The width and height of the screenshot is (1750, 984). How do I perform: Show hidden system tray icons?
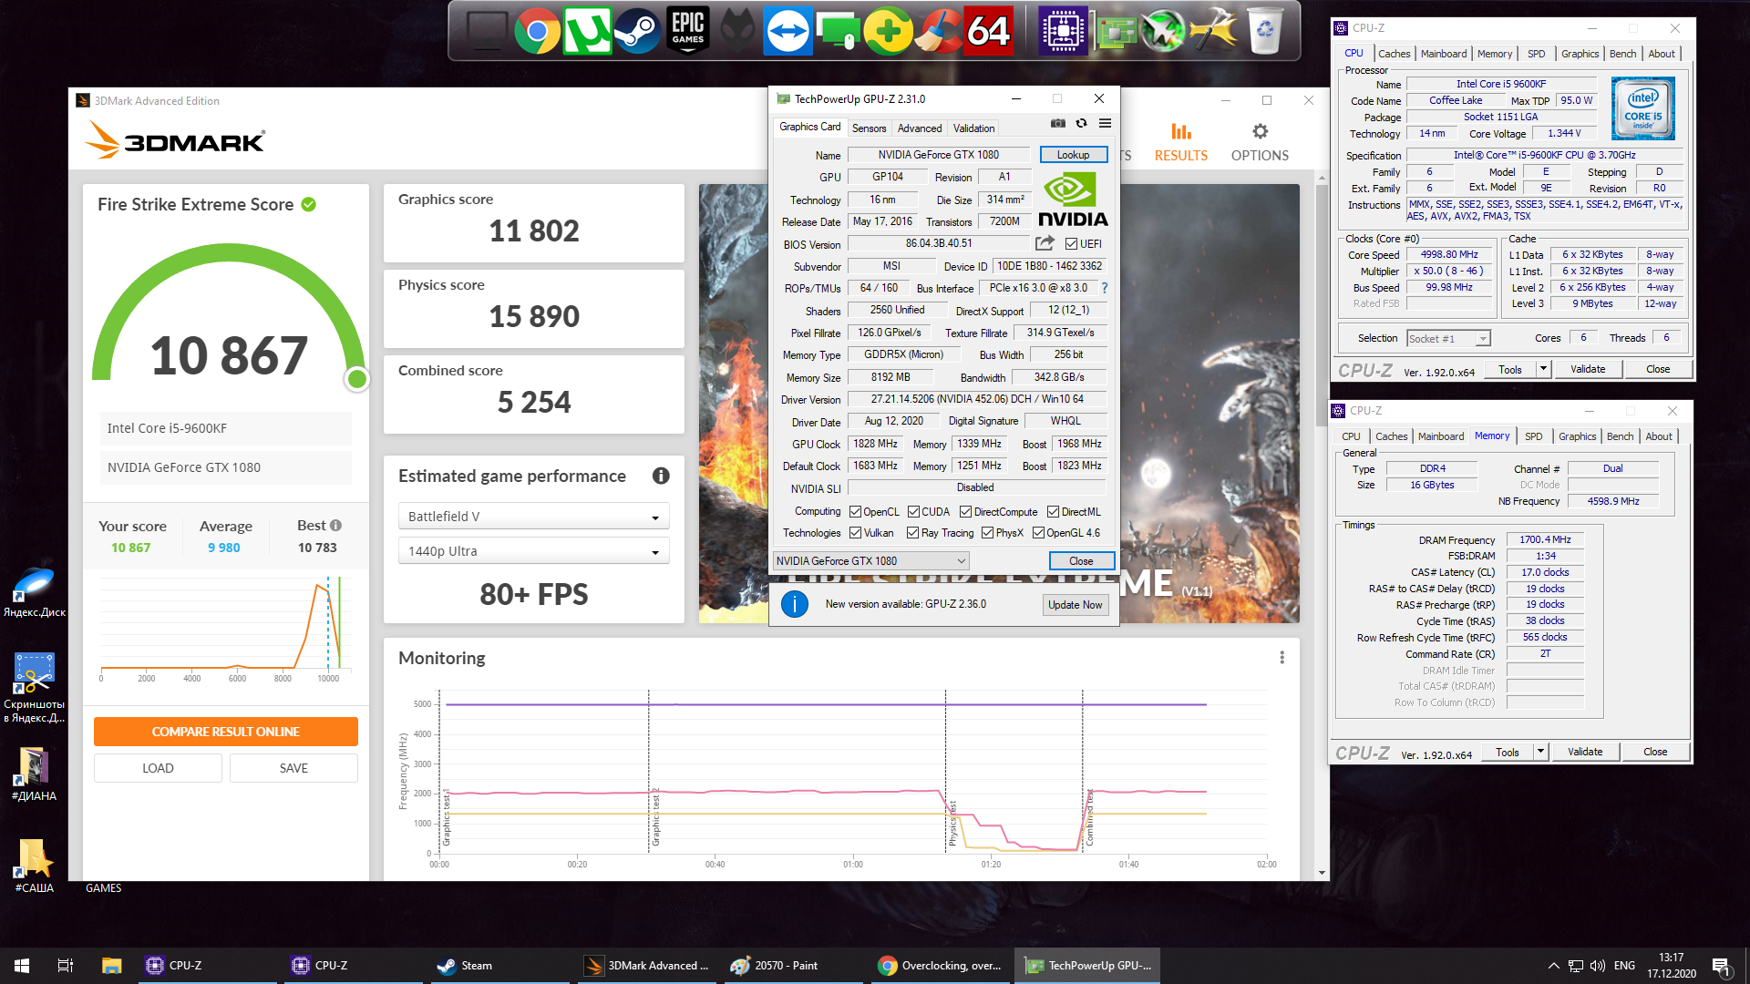point(1553,965)
